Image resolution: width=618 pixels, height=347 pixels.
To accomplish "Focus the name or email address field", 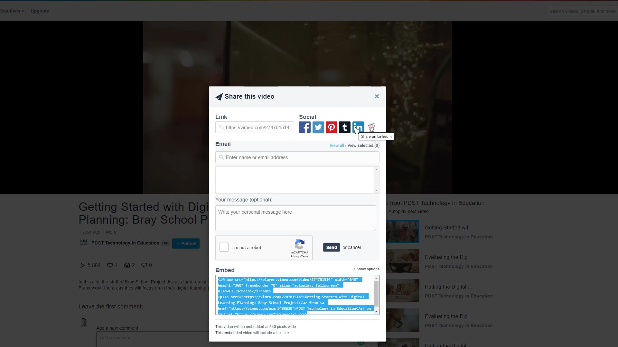I will pyautogui.click(x=297, y=157).
